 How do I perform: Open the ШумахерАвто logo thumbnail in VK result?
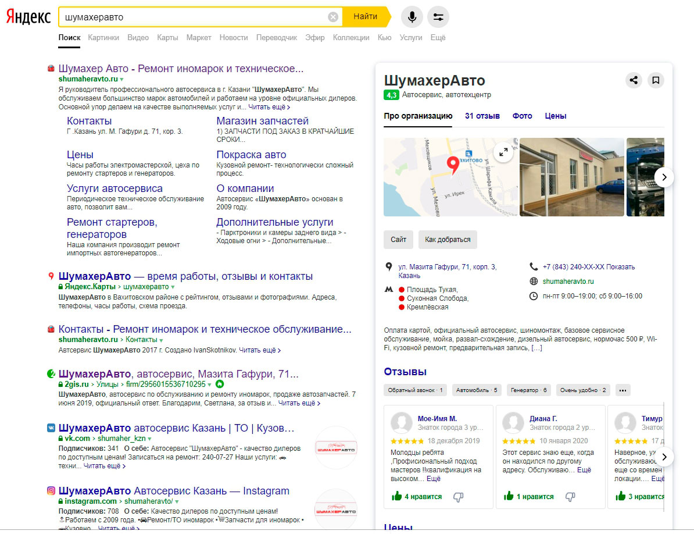(336, 448)
